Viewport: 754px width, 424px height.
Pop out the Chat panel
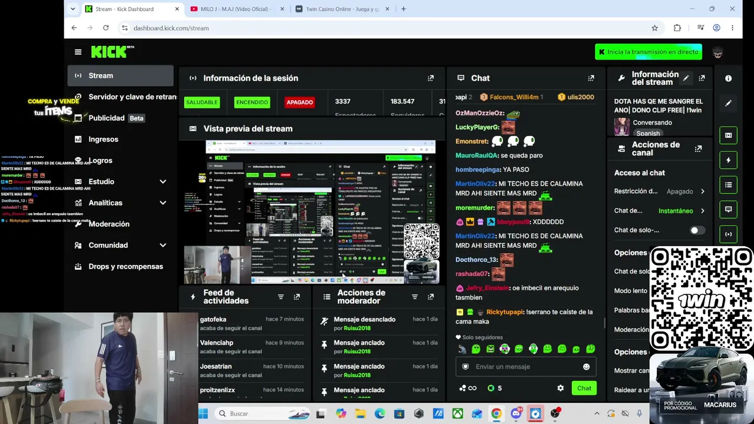tap(591, 78)
